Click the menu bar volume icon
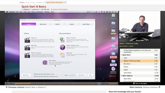The width and height of the screenshot is (165, 93). 104,12
